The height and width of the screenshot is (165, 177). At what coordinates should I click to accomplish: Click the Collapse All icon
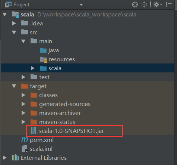[144, 5]
